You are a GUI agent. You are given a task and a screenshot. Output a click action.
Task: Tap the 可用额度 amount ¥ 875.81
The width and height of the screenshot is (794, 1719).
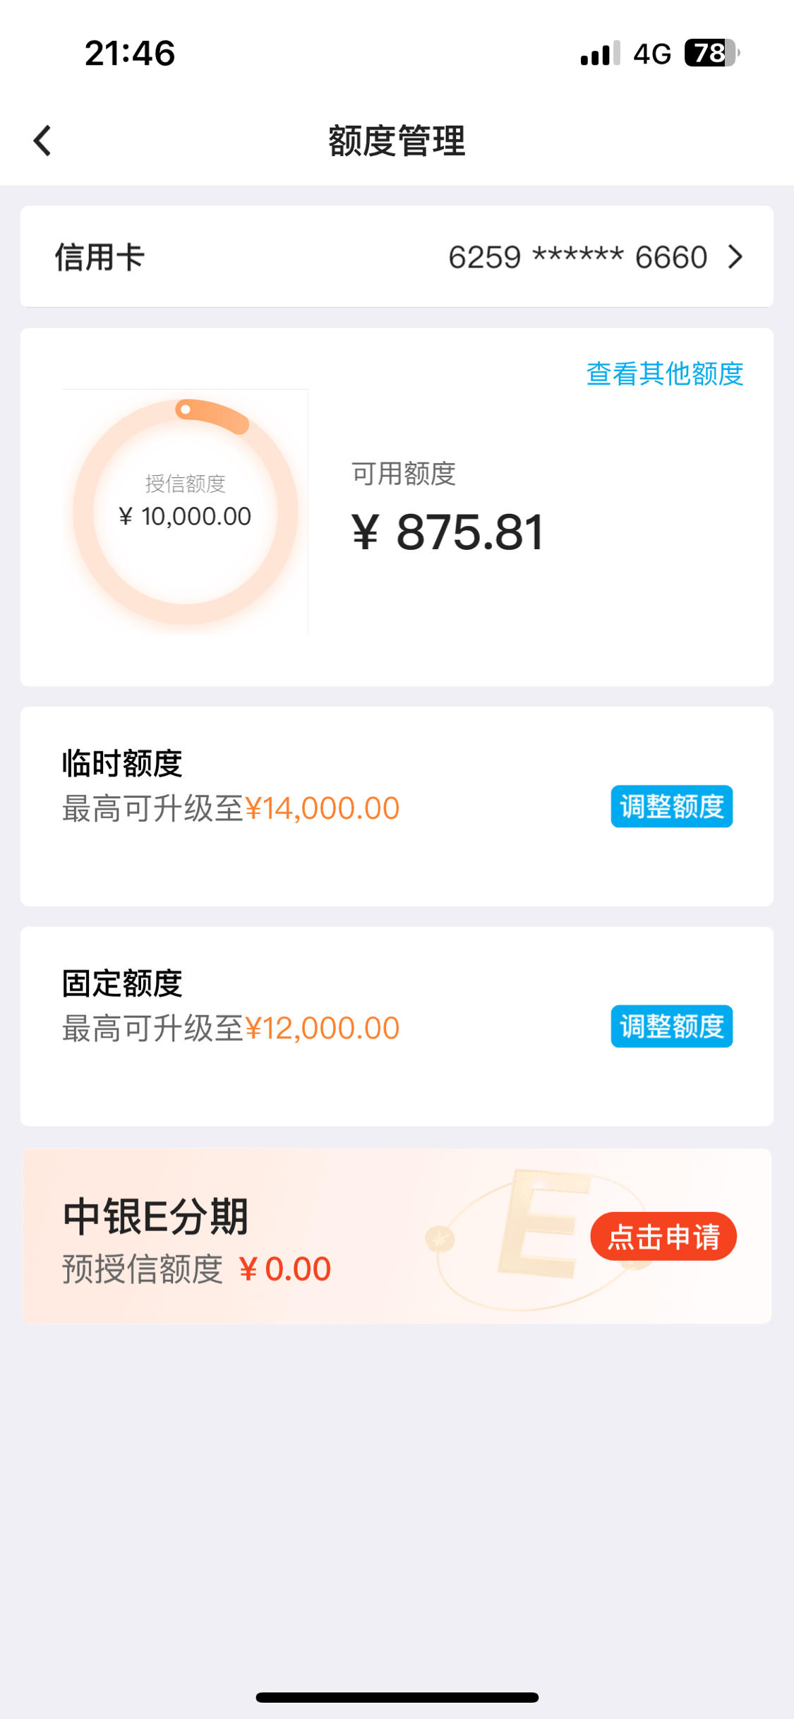447,532
